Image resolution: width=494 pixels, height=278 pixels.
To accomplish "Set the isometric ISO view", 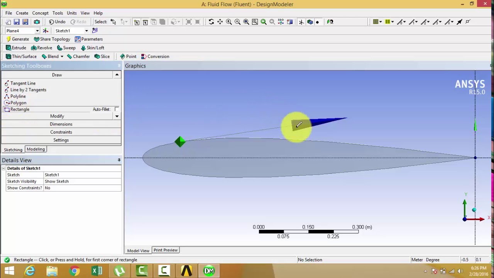I will tap(281, 22).
